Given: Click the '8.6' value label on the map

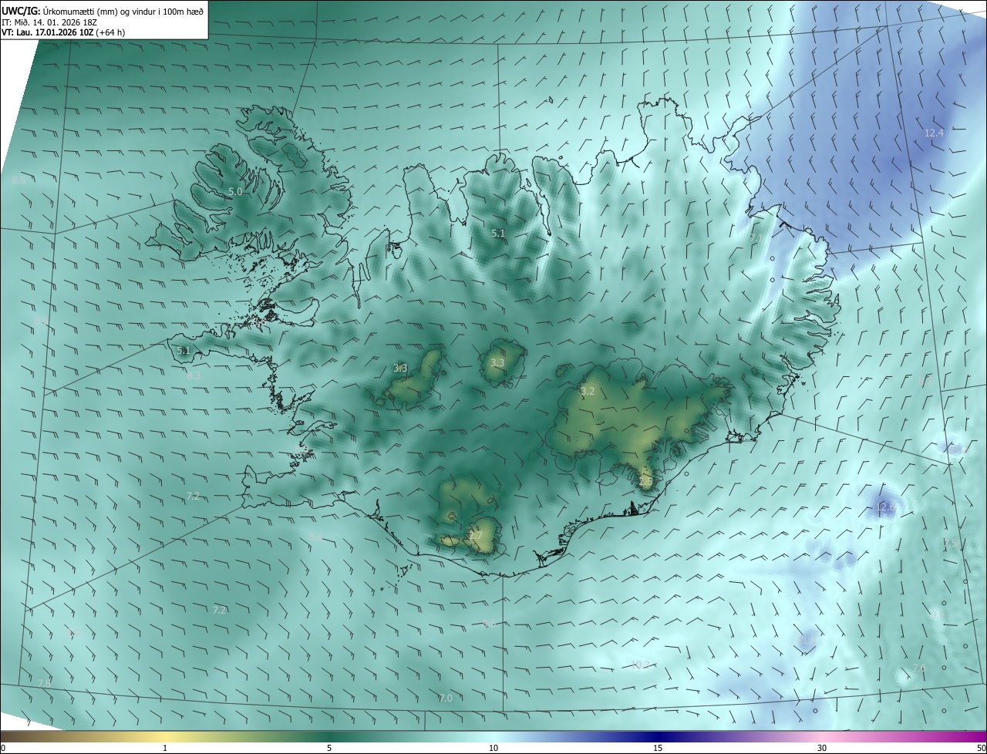Looking at the screenshot, I should [315, 537].
